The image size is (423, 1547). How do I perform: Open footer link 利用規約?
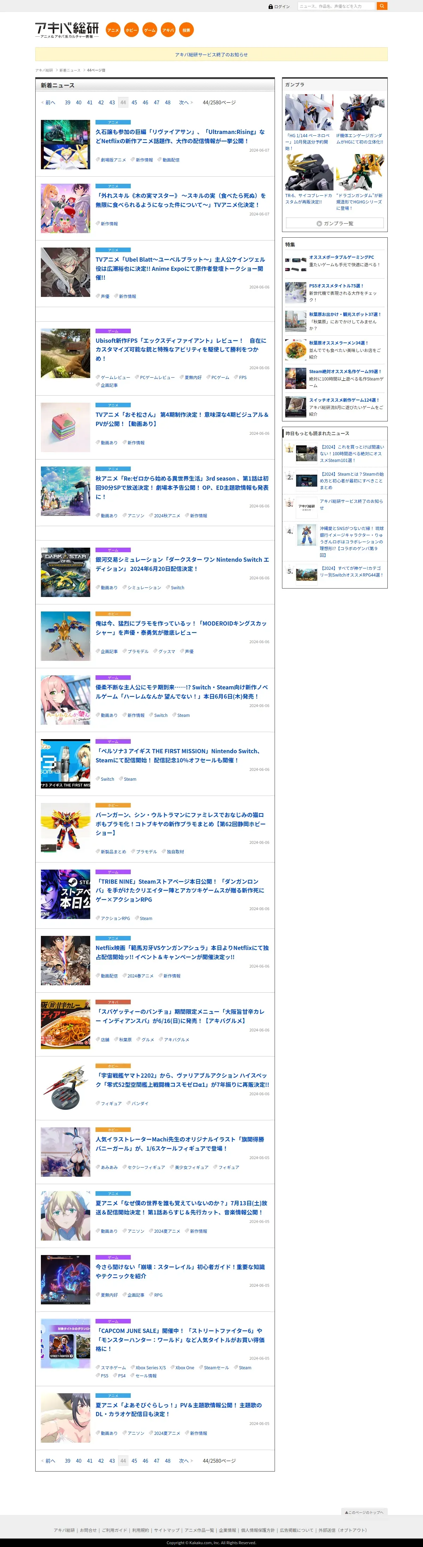140,1531
